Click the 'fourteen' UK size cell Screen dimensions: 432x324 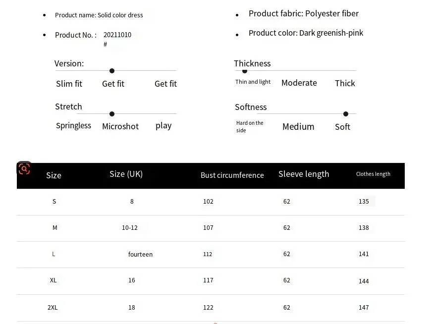coord(140,254)
